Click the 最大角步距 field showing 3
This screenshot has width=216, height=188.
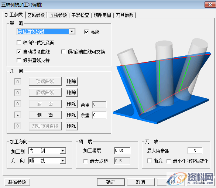pyautogui.click(x=195, y=150)
